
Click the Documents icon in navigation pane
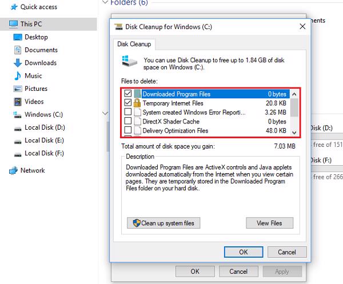(x=17, y=50)
